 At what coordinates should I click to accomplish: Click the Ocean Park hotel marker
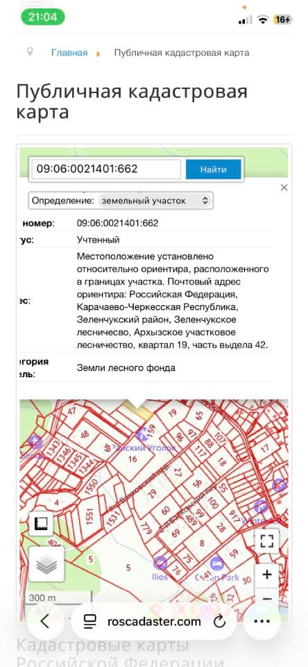point(216,563)
